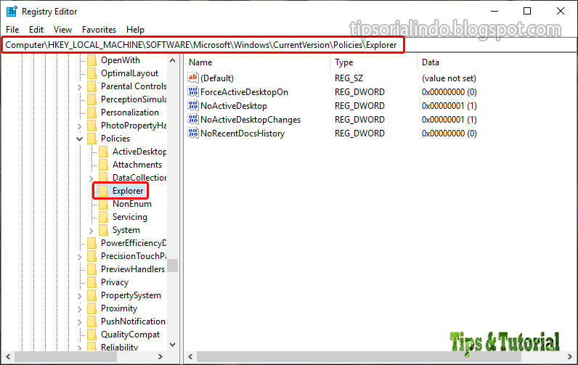This screenshot has height=365, width=578.
Task: Click the NonEnum folder icon
Action: (104, 204)
